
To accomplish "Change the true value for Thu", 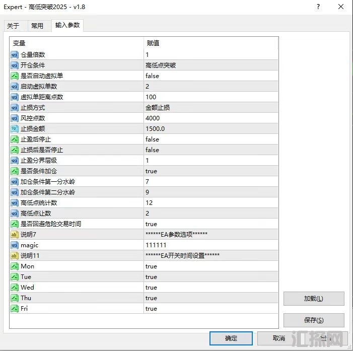I will click(x=211, y=298).
